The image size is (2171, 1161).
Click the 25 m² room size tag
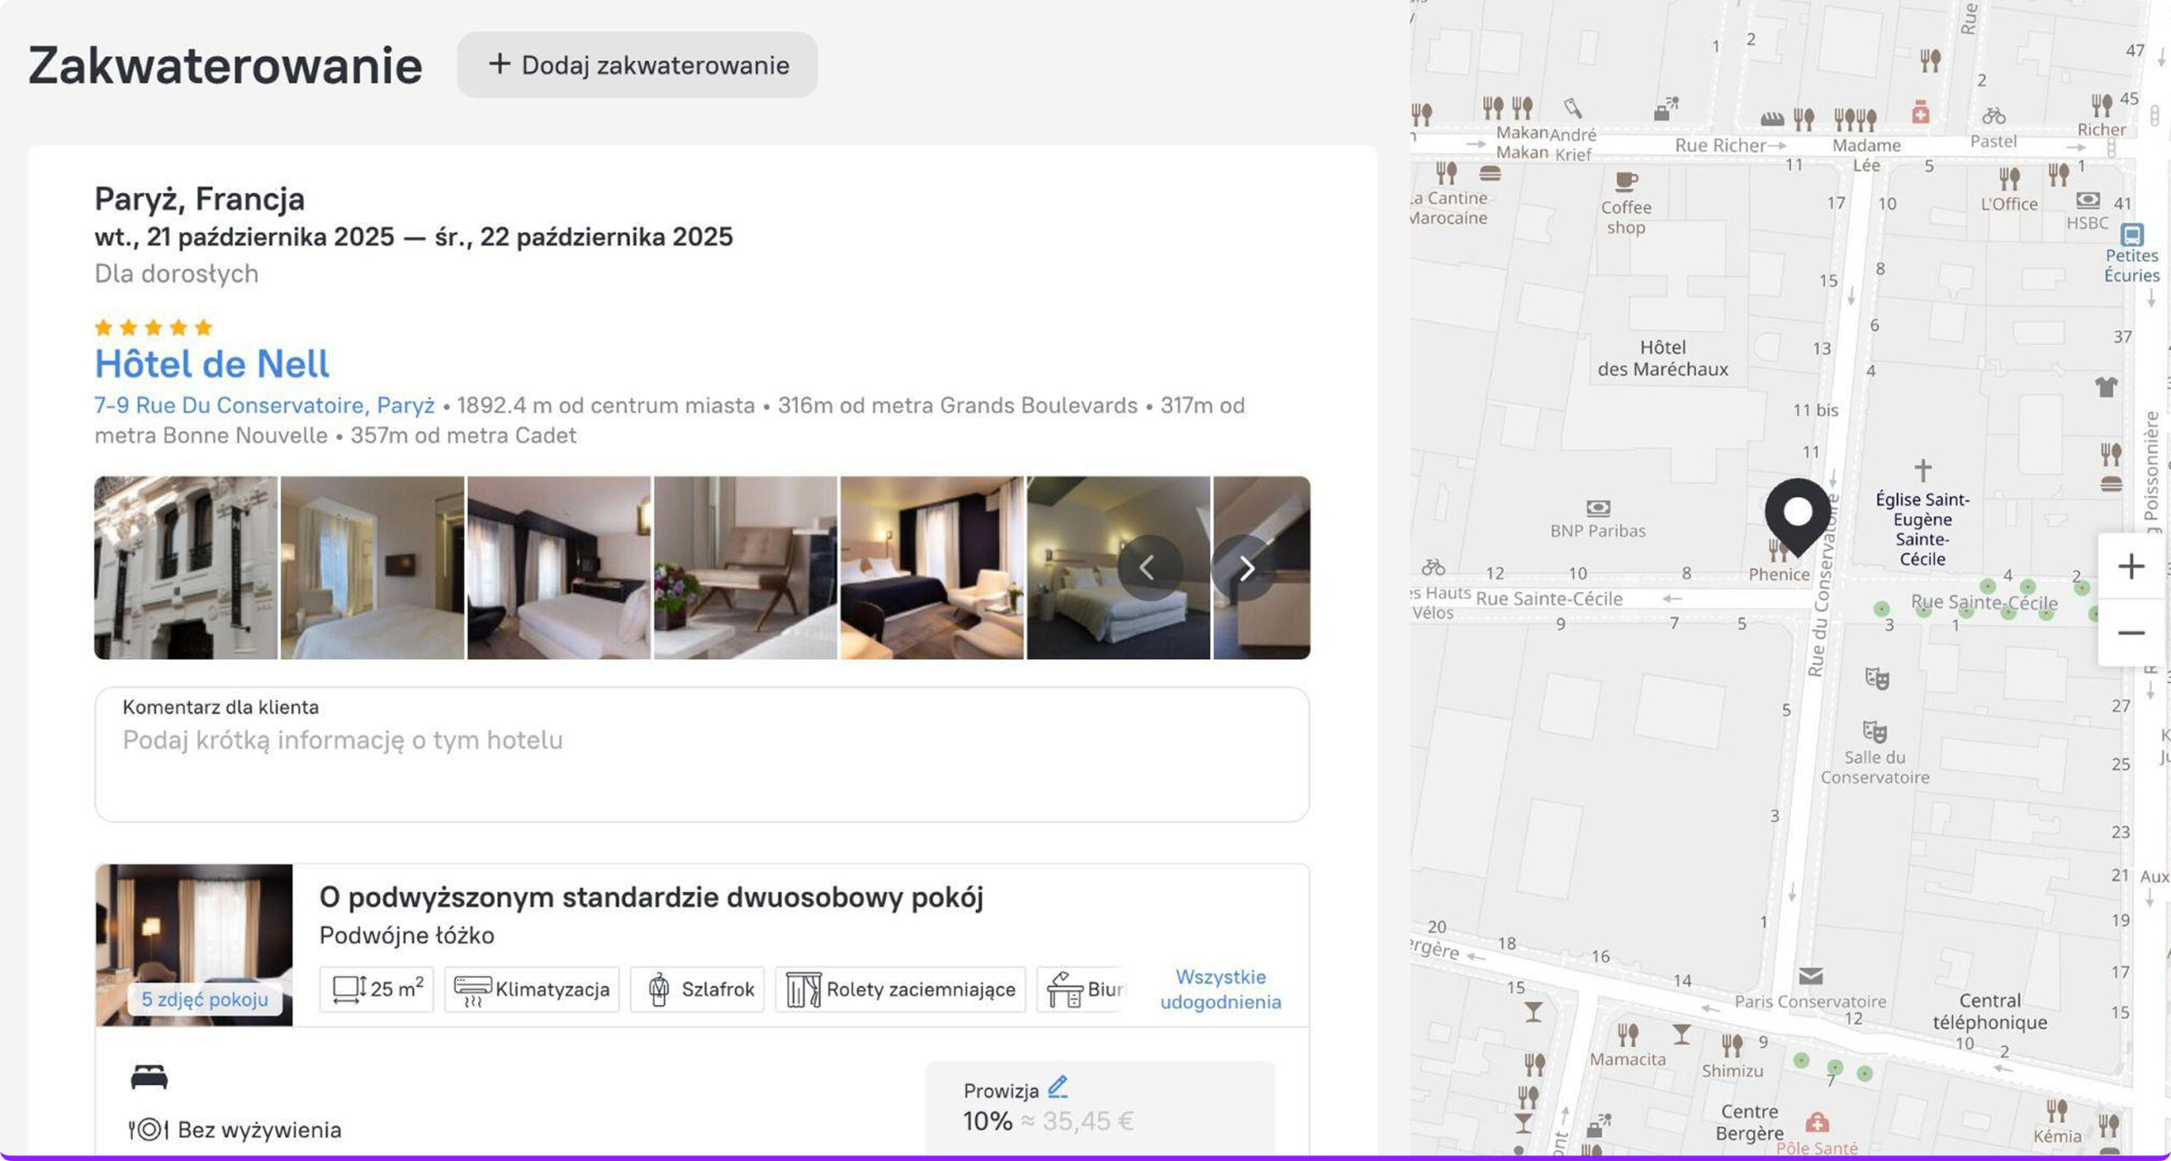pos(377,990)
